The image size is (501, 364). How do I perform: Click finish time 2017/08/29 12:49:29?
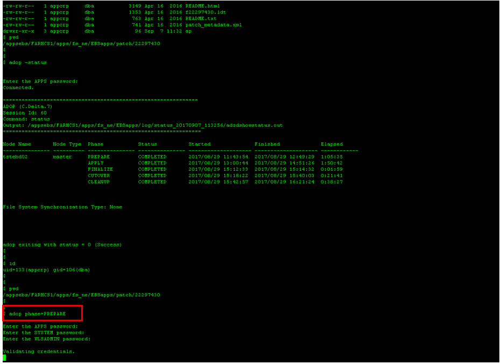(x=284, y=157)
